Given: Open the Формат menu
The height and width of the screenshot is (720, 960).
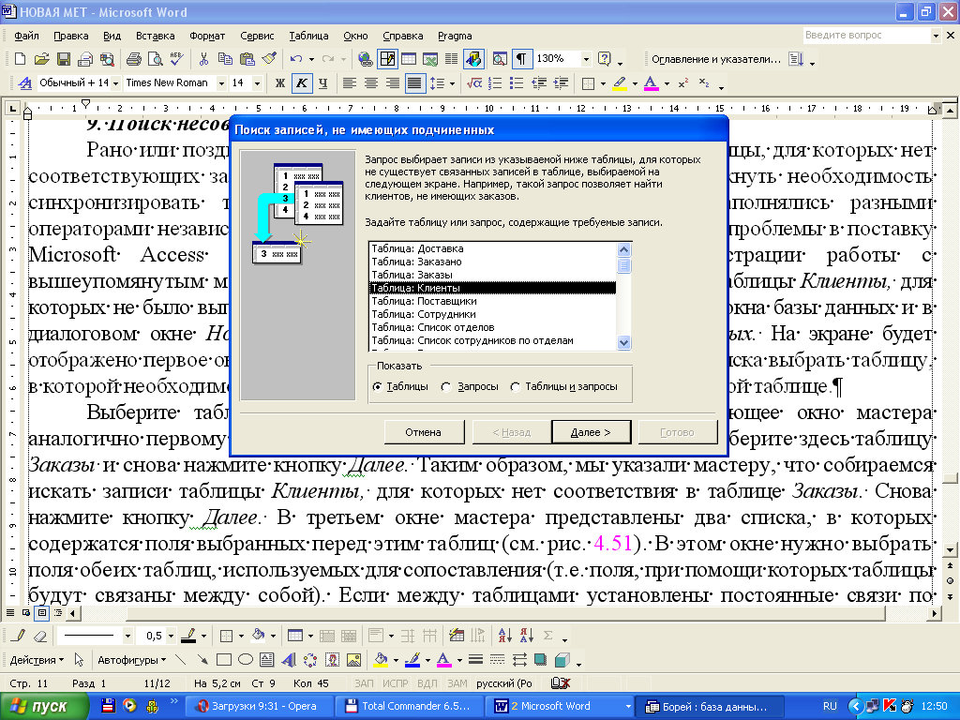Looking at the screenshot, I should tap(207, 36).
